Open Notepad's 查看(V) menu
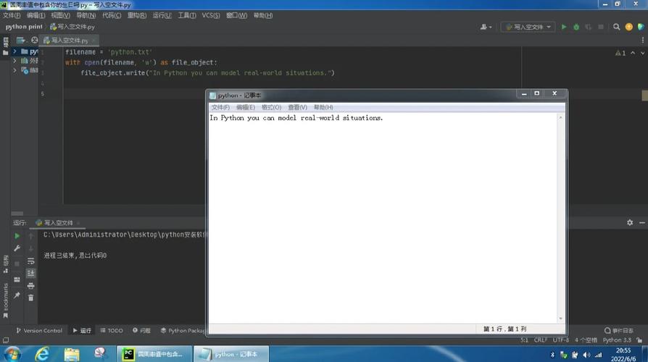The height and width of the screenshot is (362, 648). pos(297,107)
